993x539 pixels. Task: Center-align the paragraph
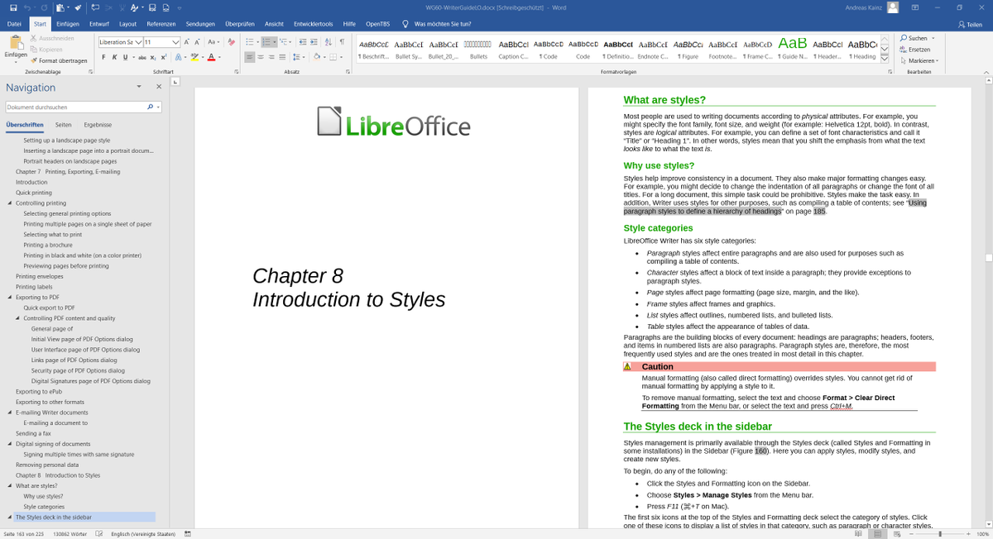point(262,57)
